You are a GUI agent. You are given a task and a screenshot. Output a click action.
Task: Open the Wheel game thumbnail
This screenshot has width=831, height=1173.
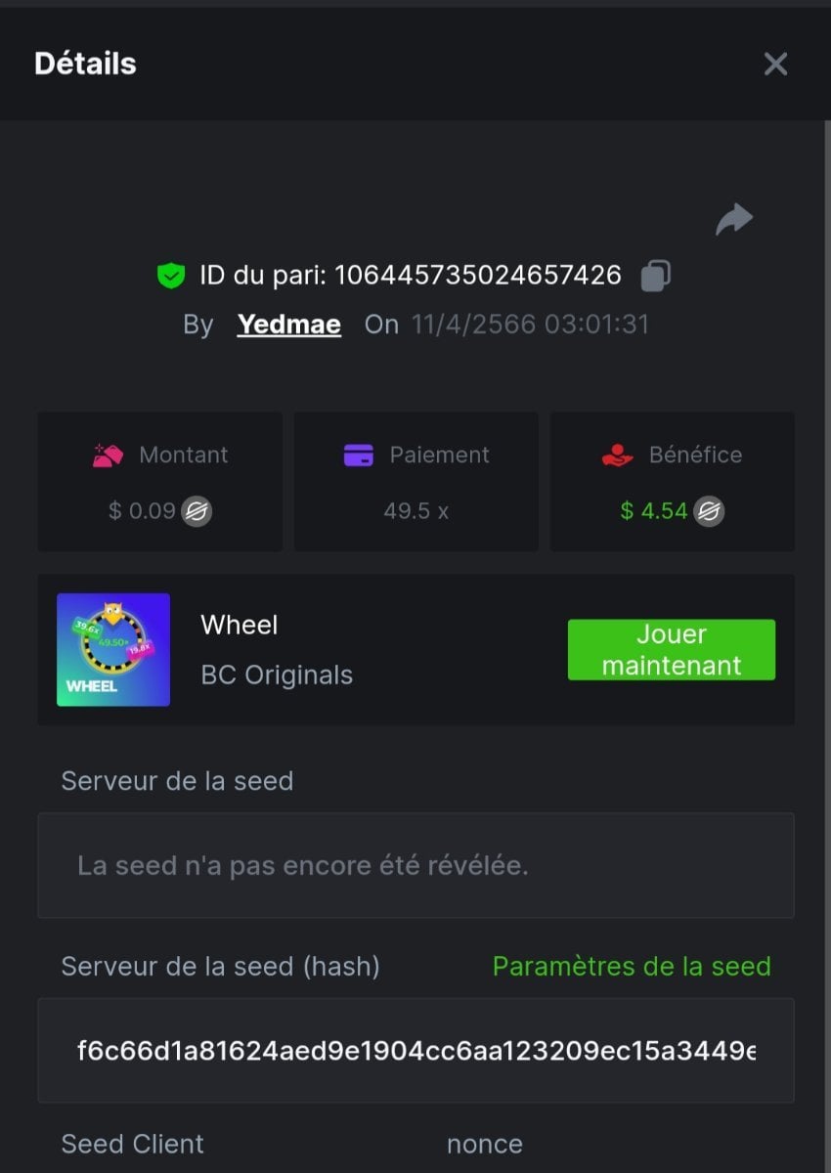tap(113, 649)
